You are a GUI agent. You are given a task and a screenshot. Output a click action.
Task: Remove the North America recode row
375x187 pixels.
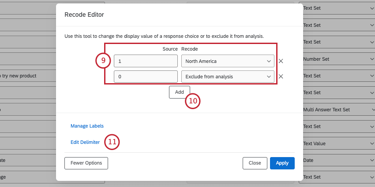281,62
